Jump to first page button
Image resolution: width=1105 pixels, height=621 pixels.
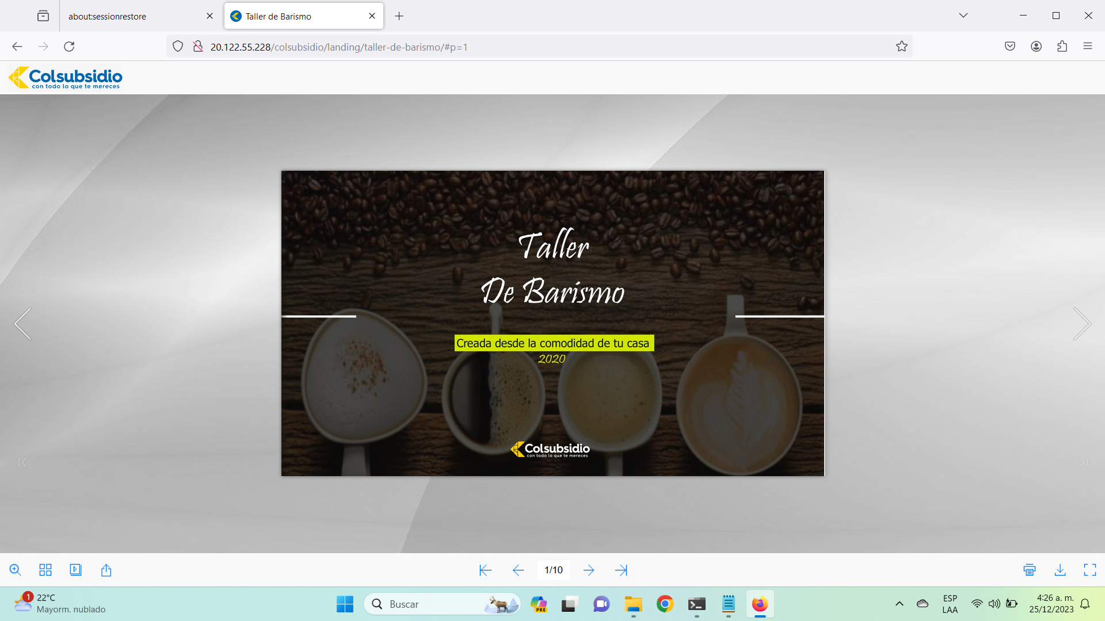click(x=485, y=570)
